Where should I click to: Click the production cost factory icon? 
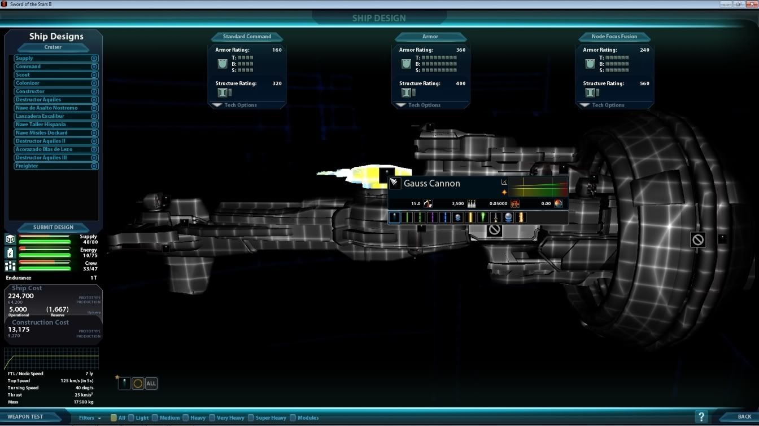click(x=515, y=203)
